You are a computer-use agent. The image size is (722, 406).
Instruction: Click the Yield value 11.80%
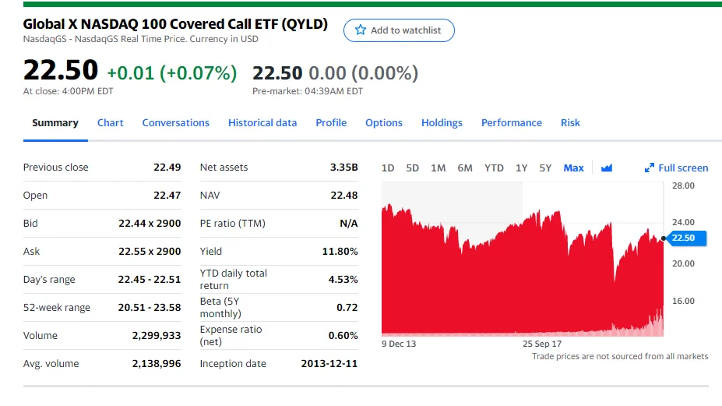340,252
